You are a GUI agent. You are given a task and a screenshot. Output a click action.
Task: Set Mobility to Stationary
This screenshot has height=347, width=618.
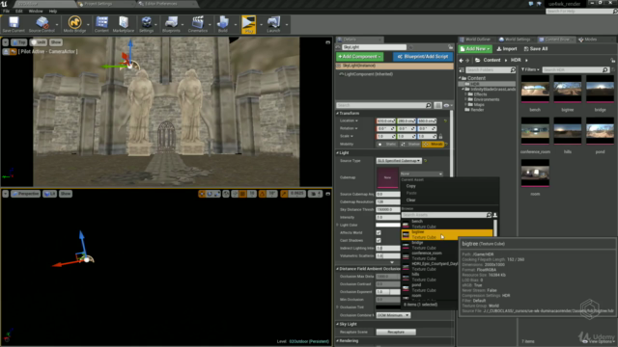[x=409, y=144]
